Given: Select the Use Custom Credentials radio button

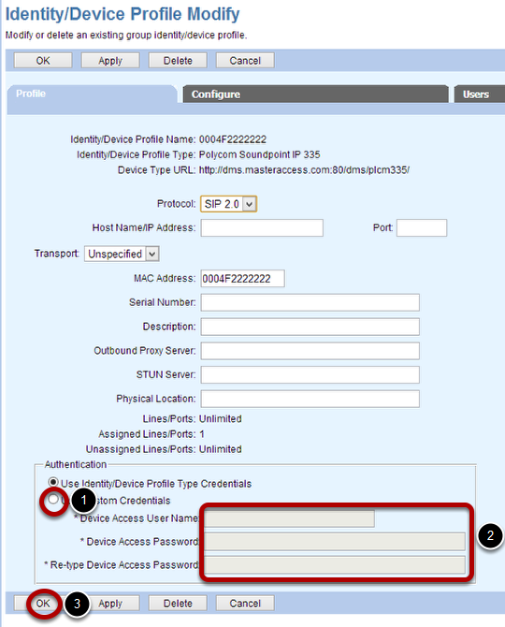Looking at the screenshot, I should click(53, 499).
